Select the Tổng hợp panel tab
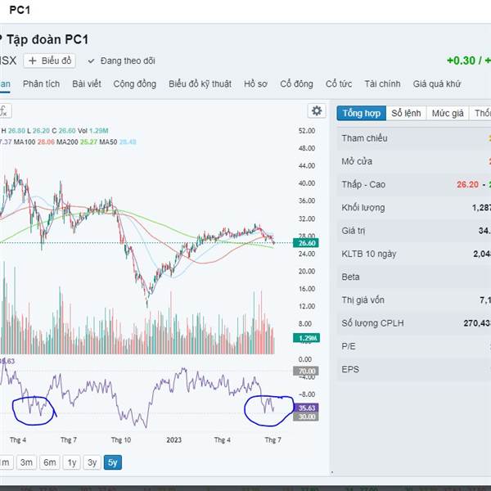 (362, 113)
